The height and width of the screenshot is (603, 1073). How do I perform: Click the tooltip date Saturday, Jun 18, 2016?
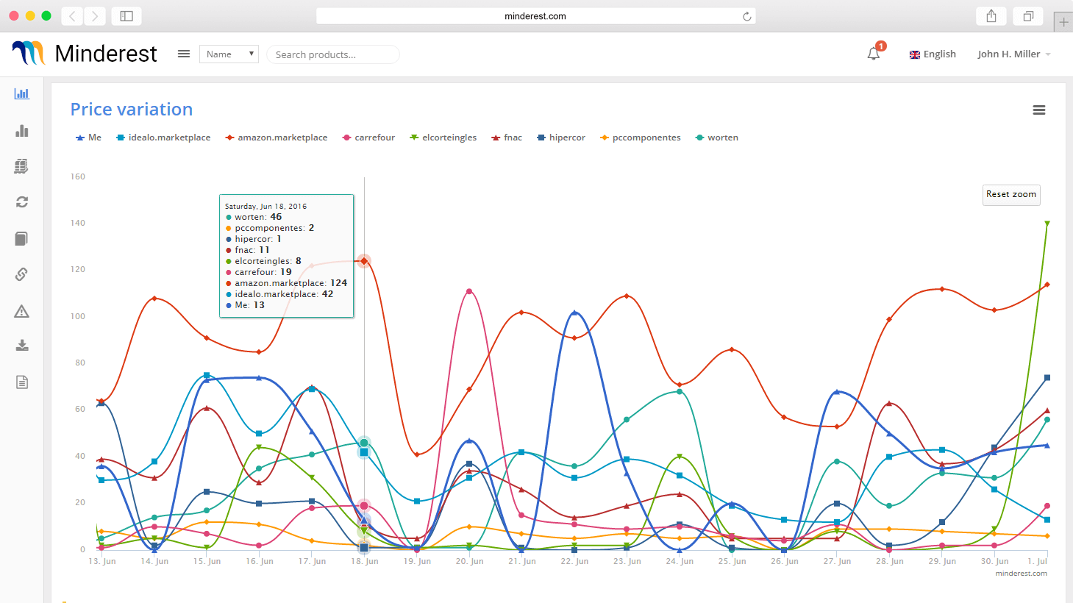(265, 207)
